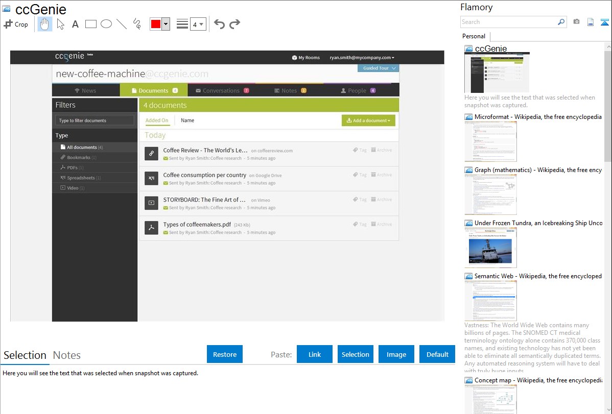Focus the Flamory search field
Screen dimensions: 612x414
[x=509, y=22]
